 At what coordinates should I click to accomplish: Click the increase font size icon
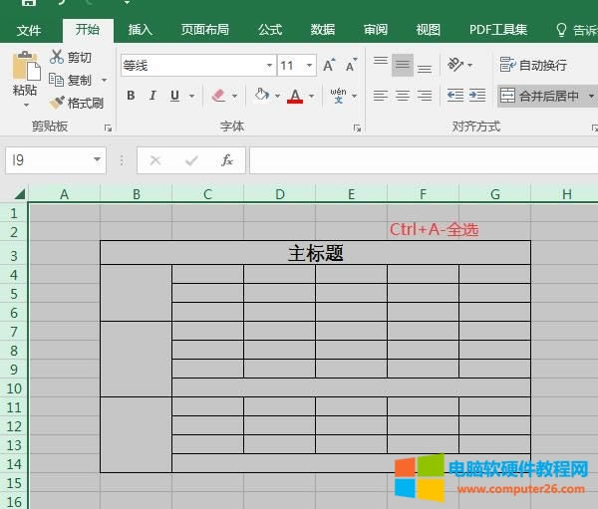[x=330, y=66]
